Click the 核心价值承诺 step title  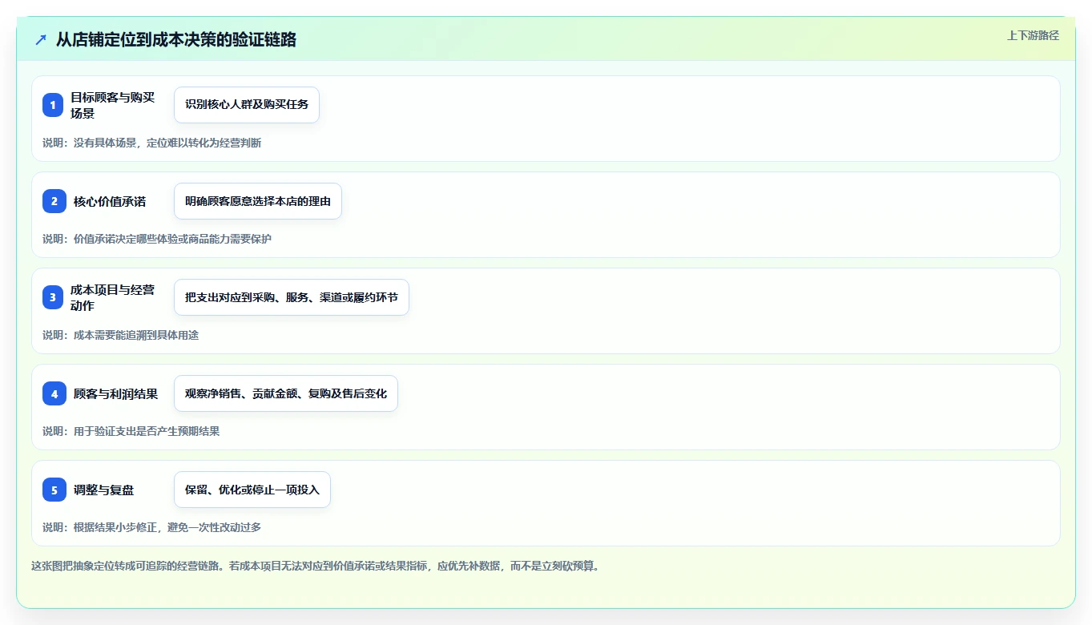(x=110, y=201)
